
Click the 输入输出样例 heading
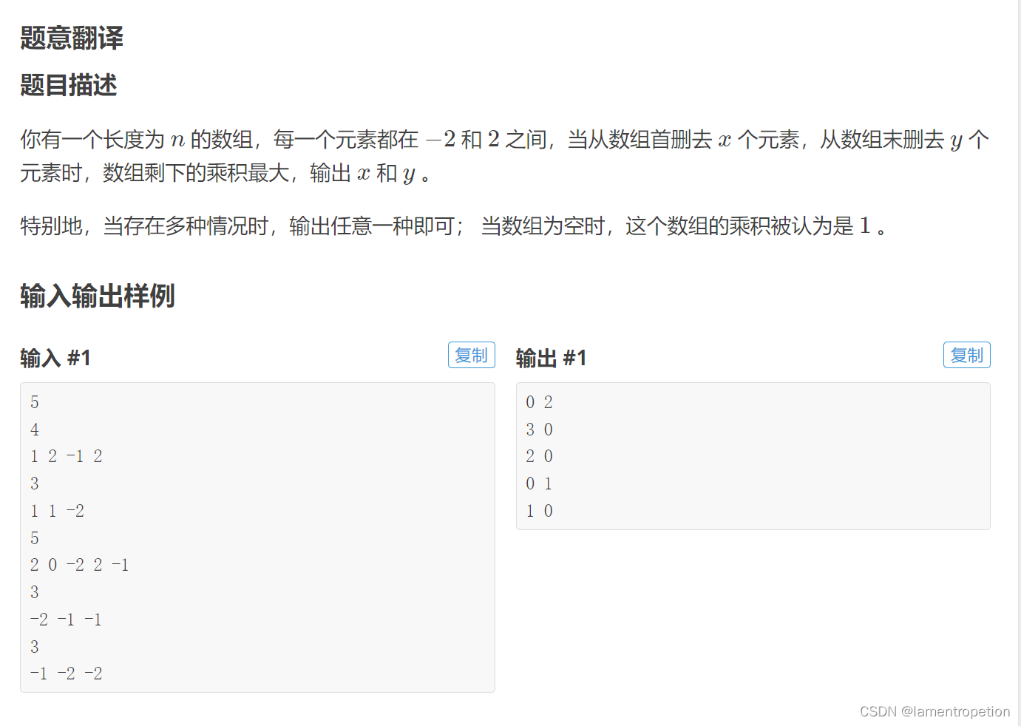point(98,296)
